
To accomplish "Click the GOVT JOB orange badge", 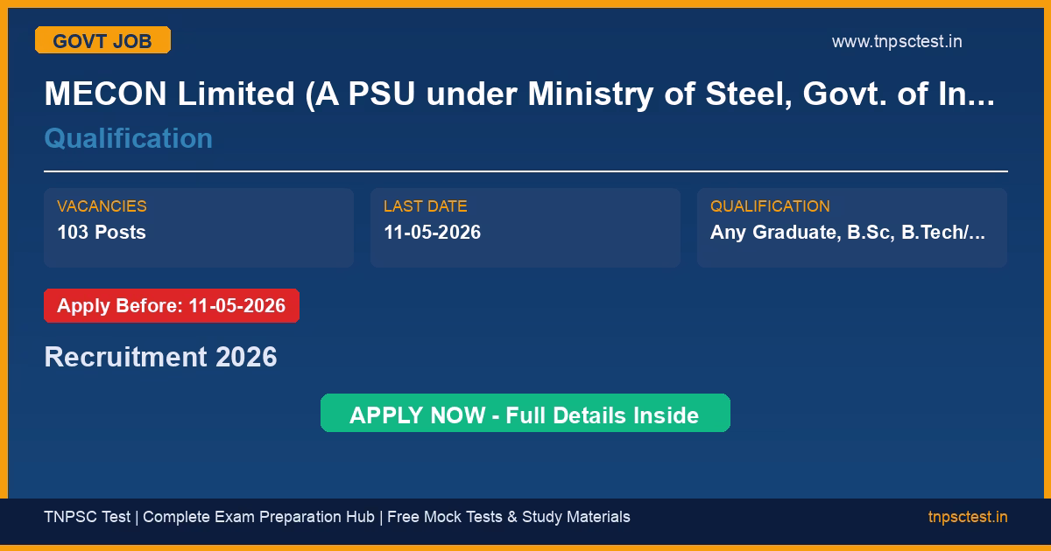I will 102,40.
